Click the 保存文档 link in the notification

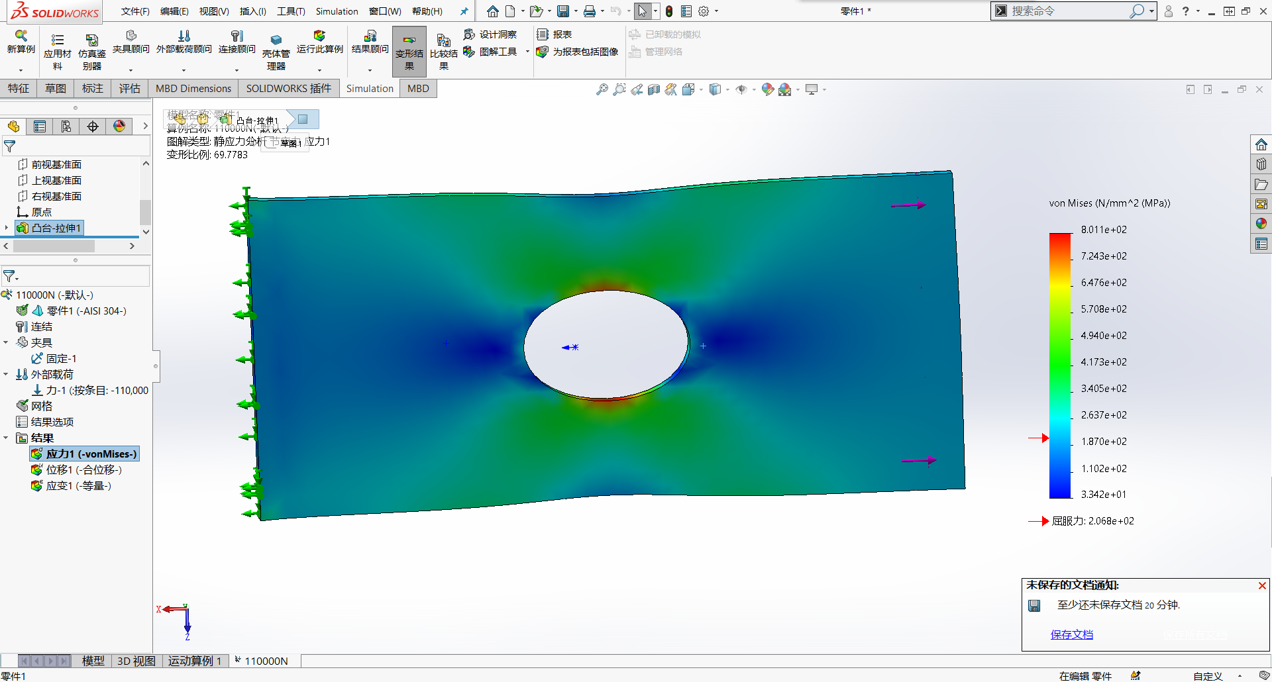click(1072, 634)
